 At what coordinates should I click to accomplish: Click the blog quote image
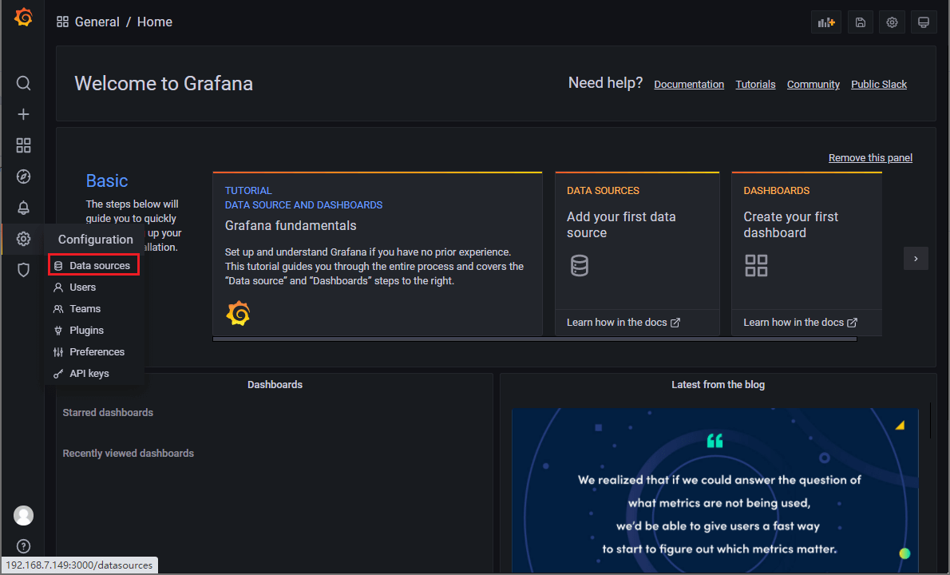715,491
